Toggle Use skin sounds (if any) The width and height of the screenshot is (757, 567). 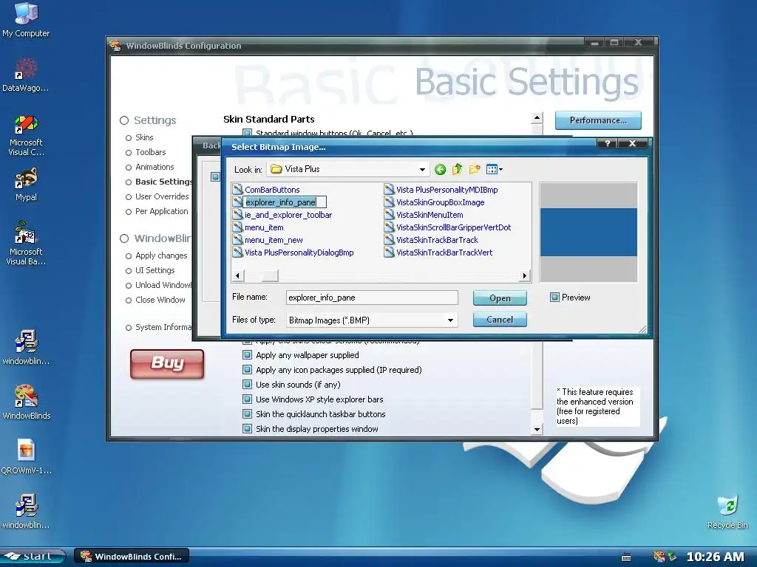pos(247,384)
